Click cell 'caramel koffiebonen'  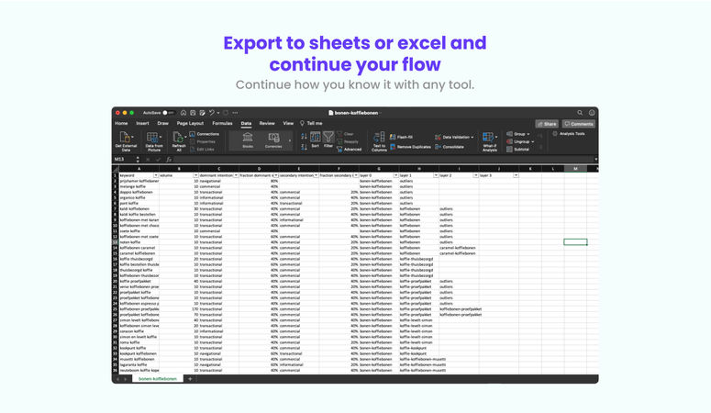coord(138,253)
